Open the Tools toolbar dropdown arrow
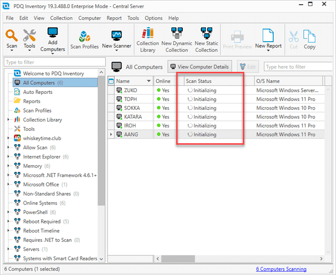 tap(29, 50)
